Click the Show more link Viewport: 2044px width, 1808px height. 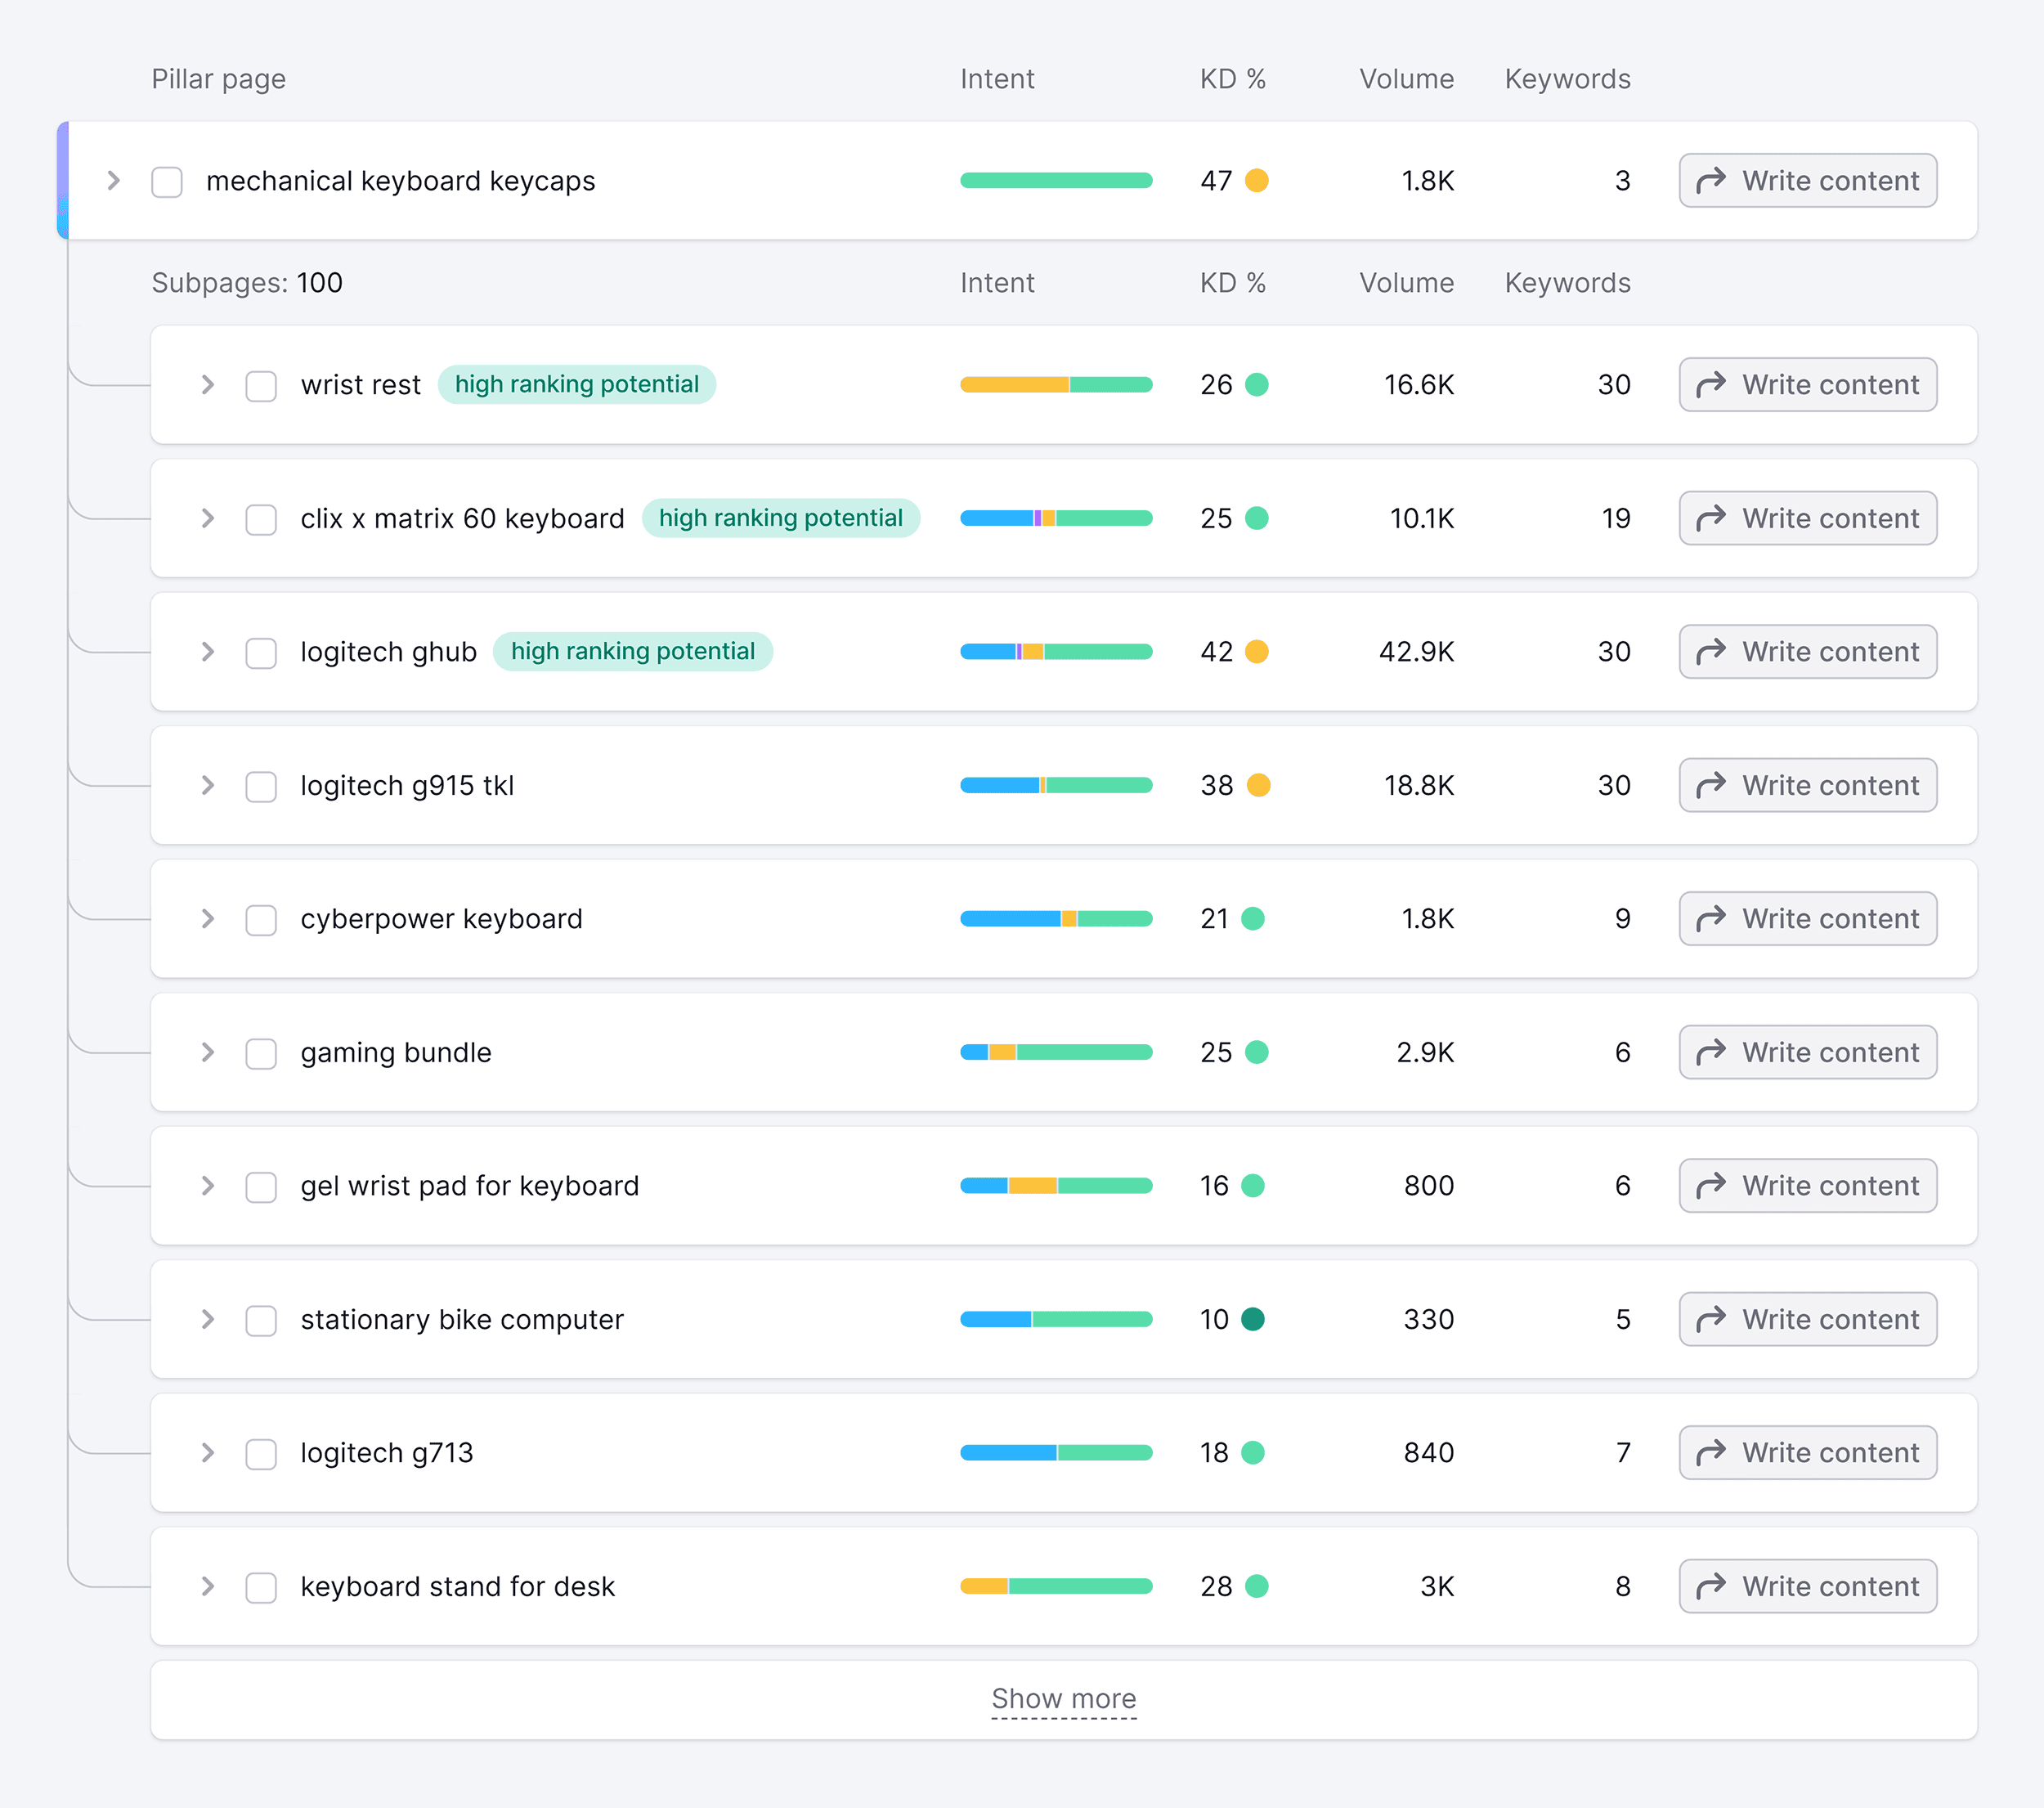[1063, 1699]
